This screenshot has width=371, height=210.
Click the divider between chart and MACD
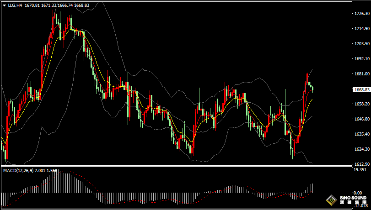point(183,166)
